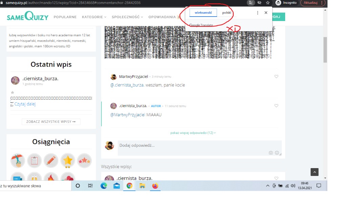
Task: Click the camera icon in reply box
Action: coord(271,153)
